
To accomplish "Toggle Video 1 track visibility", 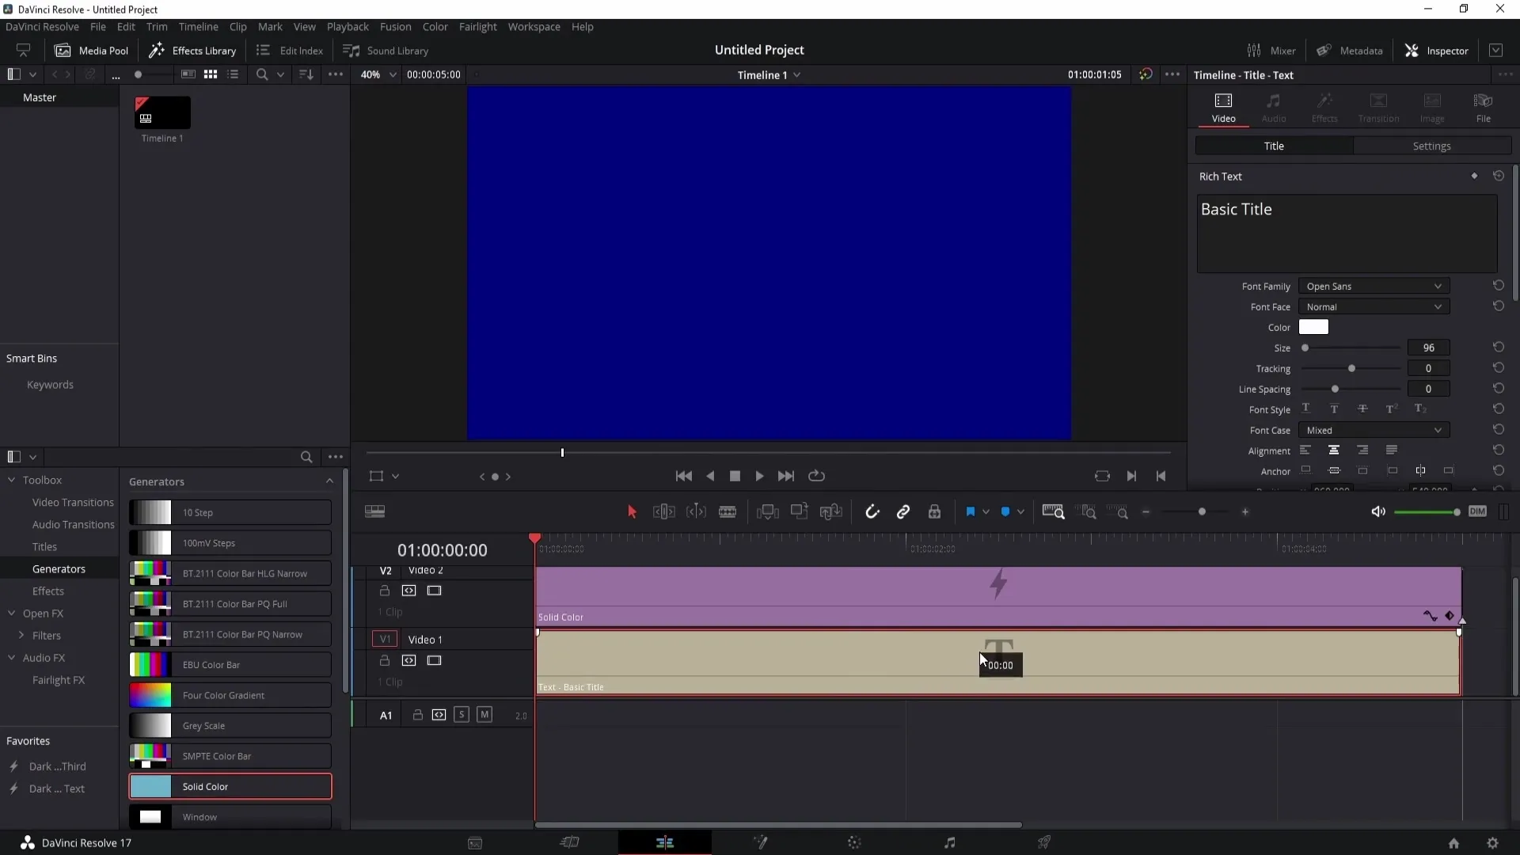I will click(433, 659).
